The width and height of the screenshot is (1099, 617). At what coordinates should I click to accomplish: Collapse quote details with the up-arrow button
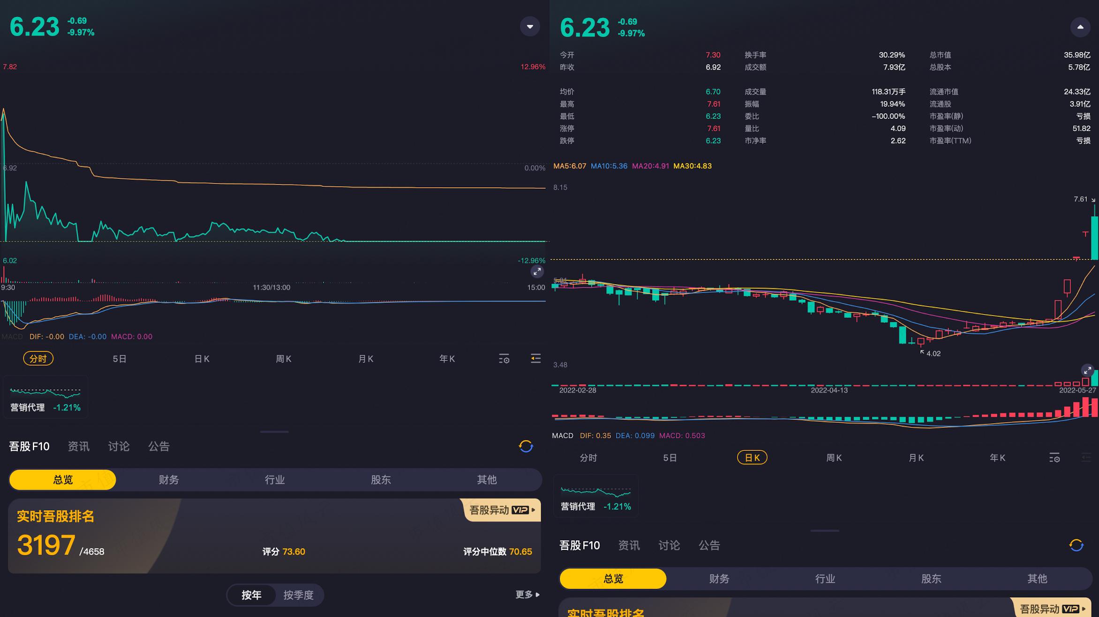coord(1080,27)
